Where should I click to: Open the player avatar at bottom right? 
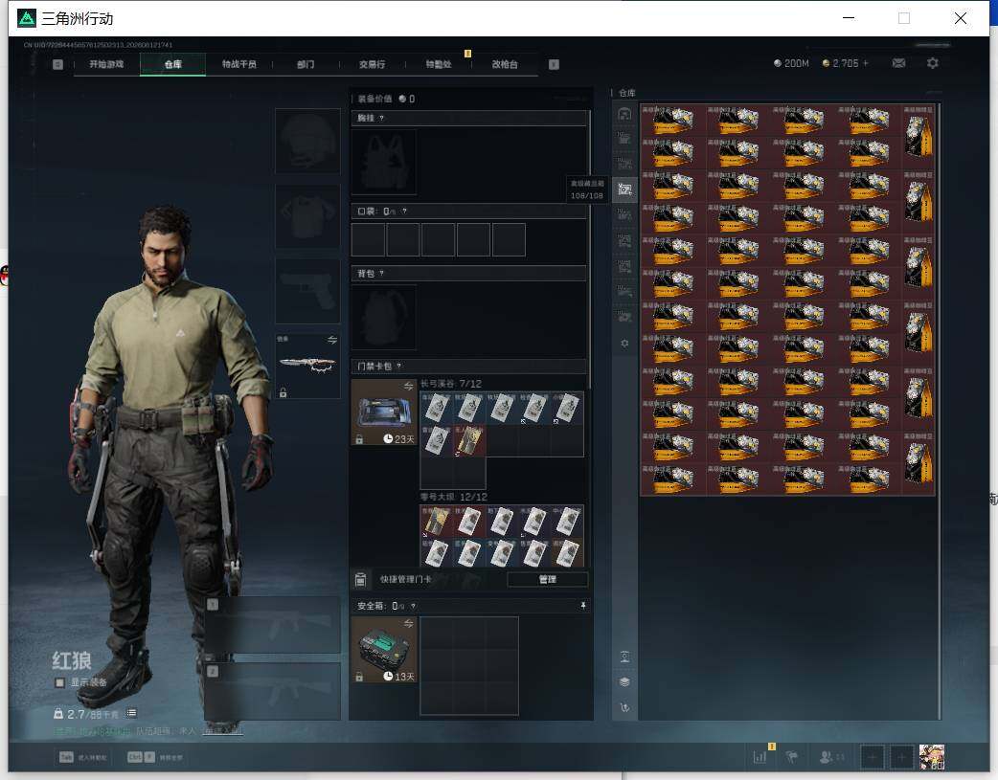click(x=932, y=757)
